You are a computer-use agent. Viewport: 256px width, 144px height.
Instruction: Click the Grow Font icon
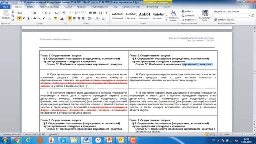[46, 13]
